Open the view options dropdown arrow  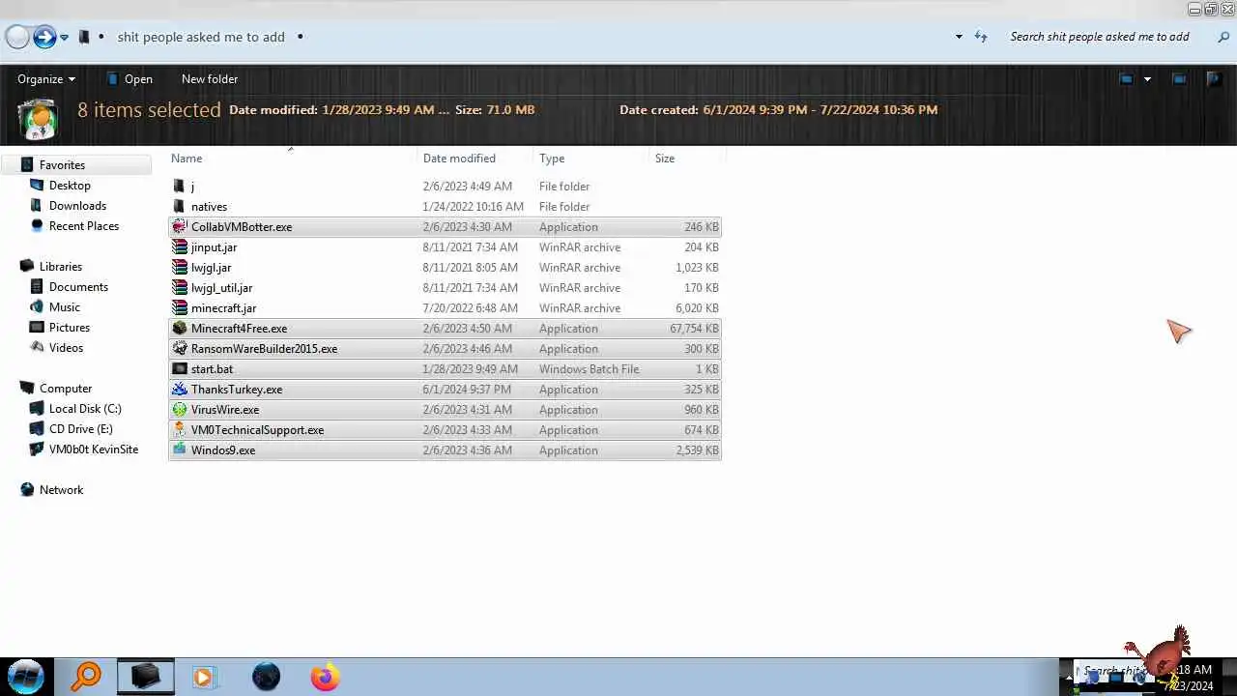[x=1147, y=79]
